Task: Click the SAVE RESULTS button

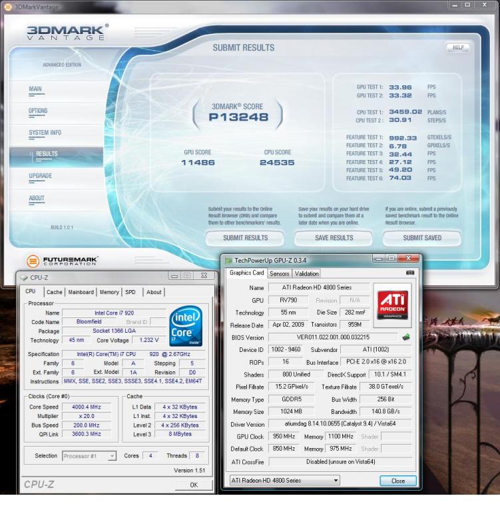Action: pos(334,238)
